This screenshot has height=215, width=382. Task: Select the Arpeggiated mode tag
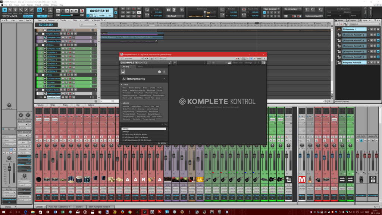coord(136,106)
